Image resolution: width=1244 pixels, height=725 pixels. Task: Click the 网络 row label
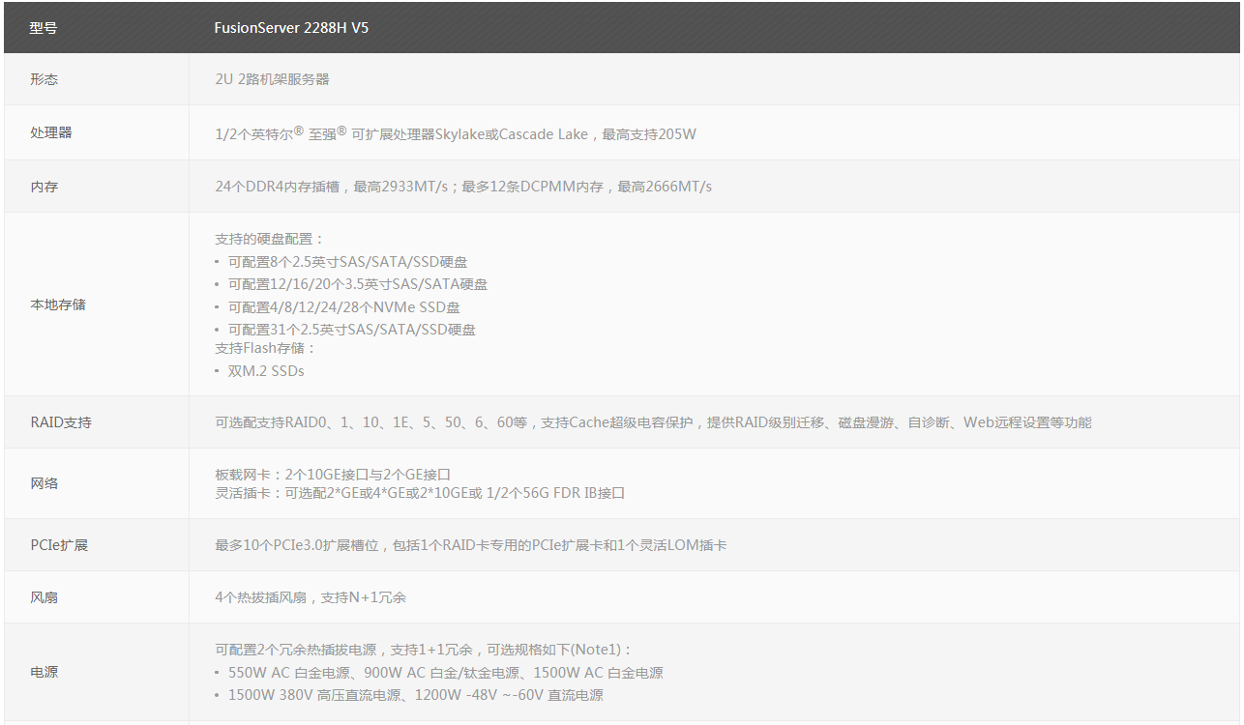click(44, 483)
